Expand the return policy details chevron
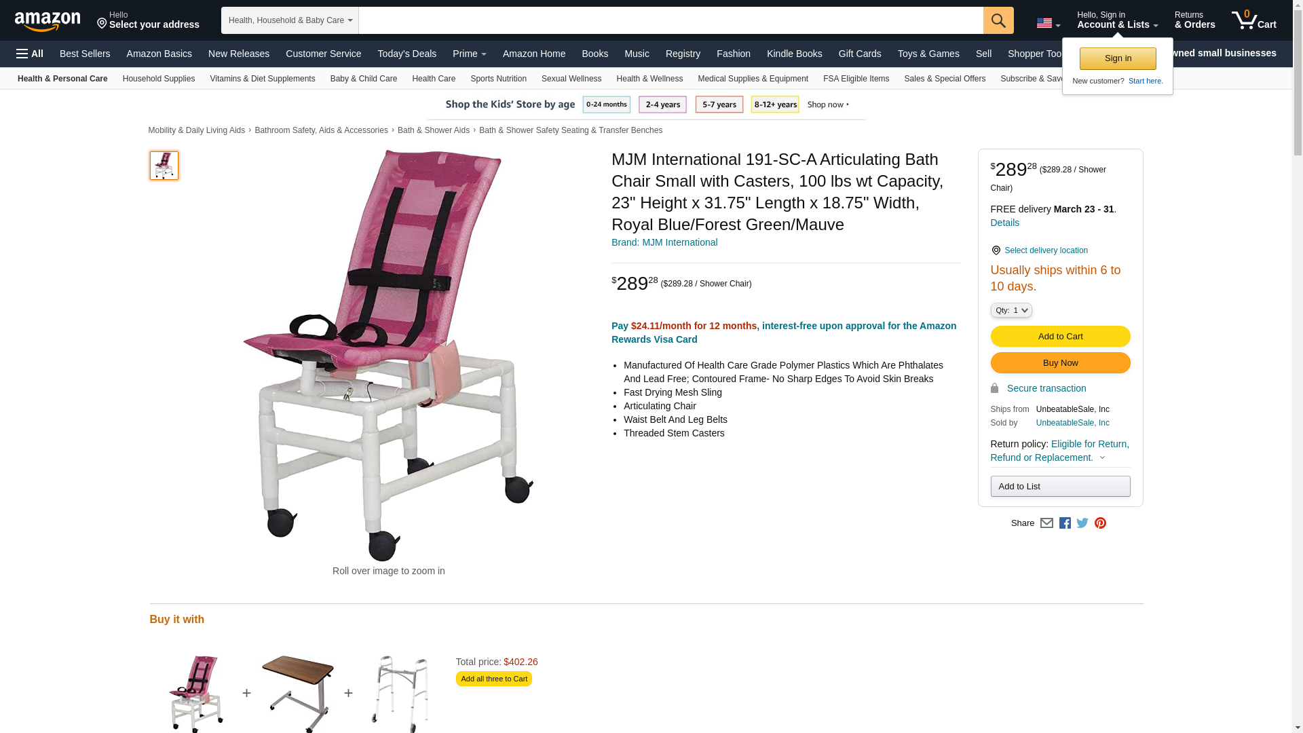Viewport: 1303px width, 733px height. 1102,458
